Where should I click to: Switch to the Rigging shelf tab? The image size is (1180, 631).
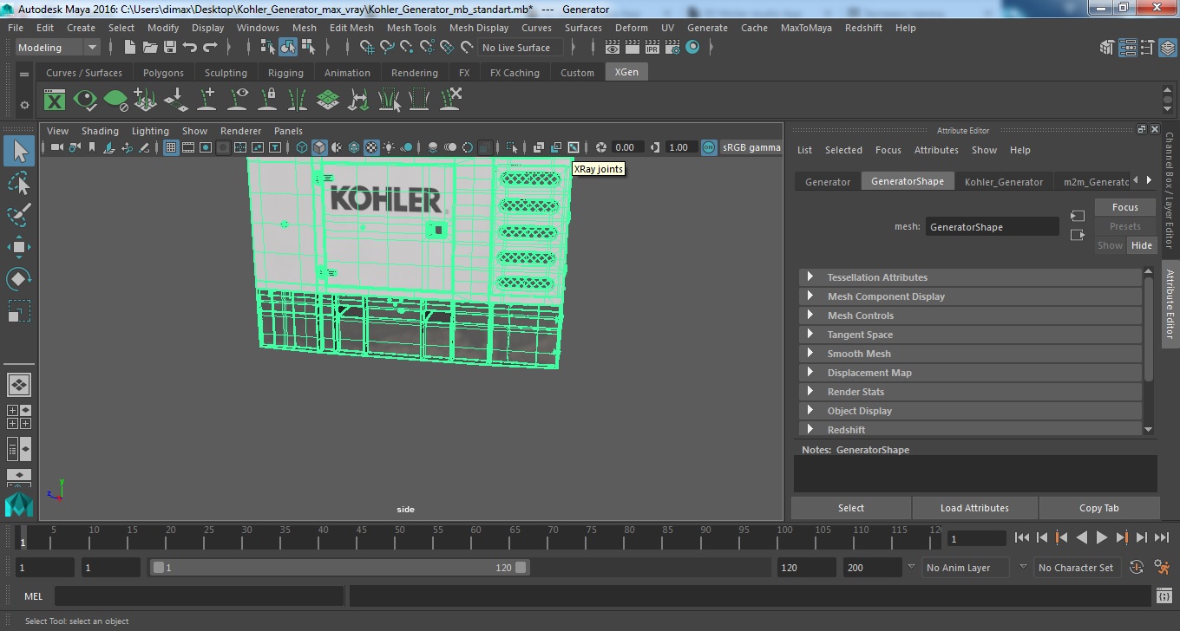[285, 73]
